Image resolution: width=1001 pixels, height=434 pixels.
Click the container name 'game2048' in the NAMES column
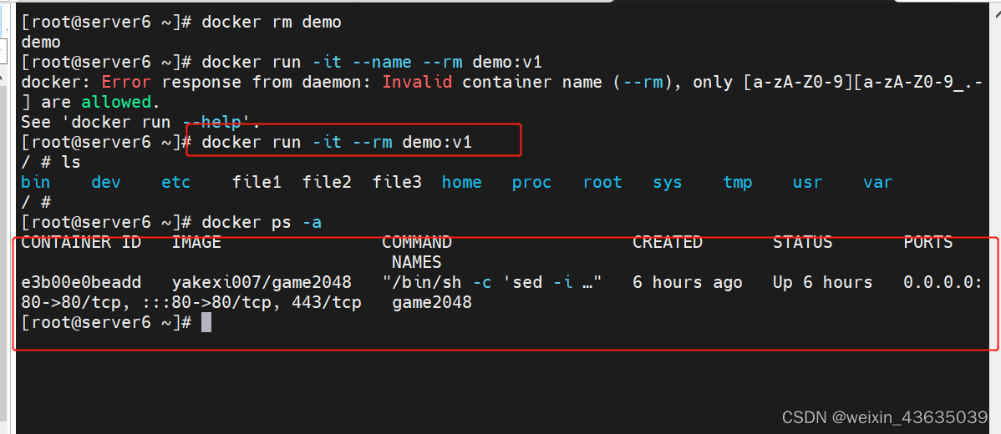[x=432, y=302]
